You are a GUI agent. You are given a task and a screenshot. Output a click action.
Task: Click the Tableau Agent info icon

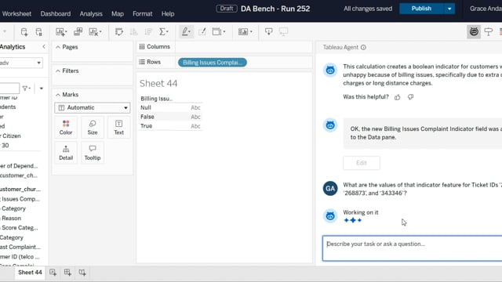[363, 47]
